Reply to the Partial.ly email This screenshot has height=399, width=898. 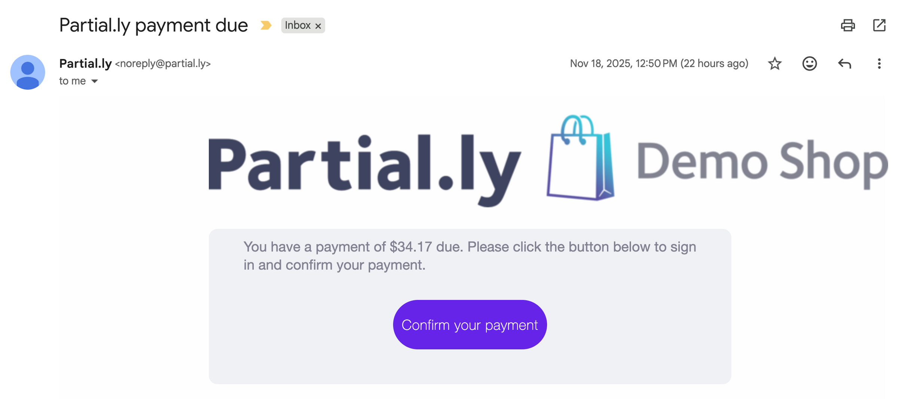click(844, 64)
